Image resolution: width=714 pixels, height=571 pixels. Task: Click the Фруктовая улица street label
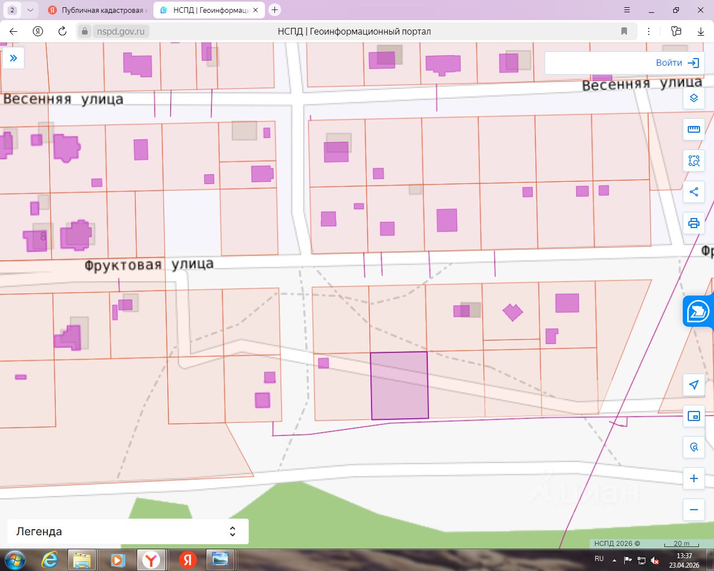click(x=149, y=264)
